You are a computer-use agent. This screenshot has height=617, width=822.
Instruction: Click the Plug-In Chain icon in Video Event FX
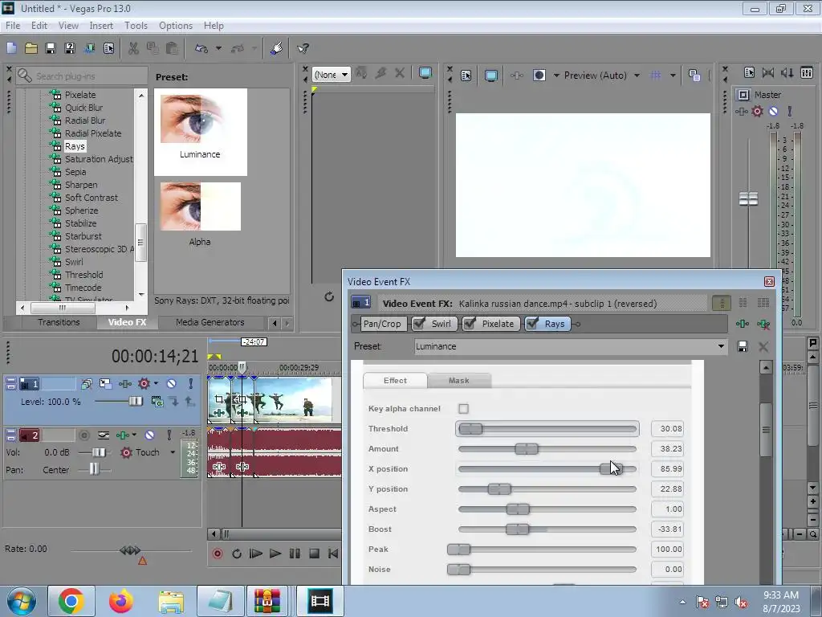(743, 324)
